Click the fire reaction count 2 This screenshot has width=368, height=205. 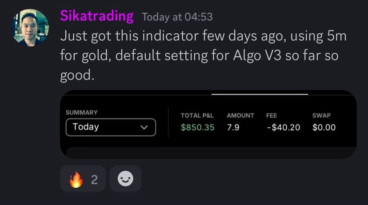tap(94, 180)
